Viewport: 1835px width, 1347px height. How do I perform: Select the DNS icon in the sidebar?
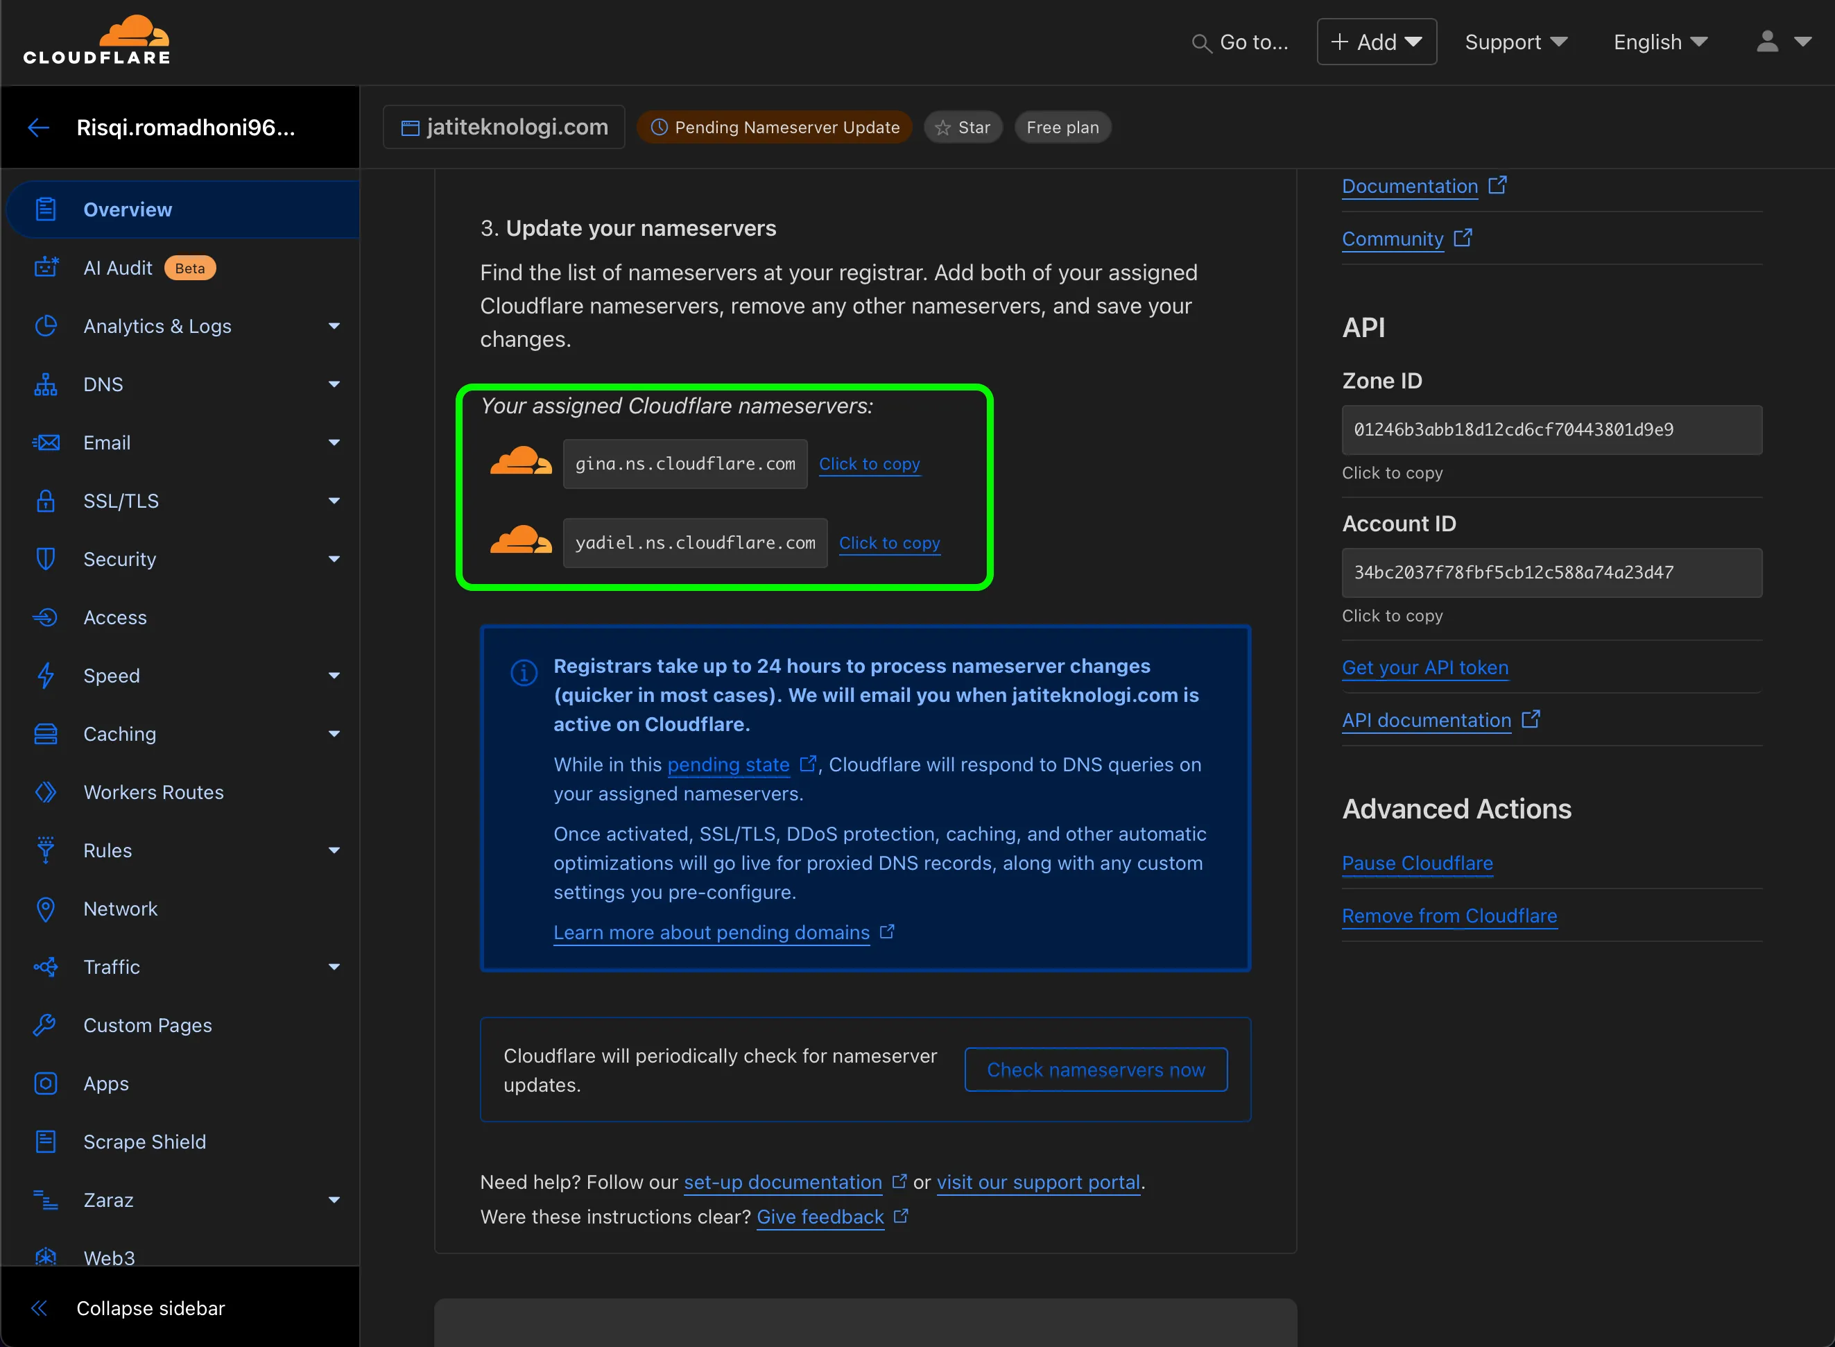(x=46, y=384)
